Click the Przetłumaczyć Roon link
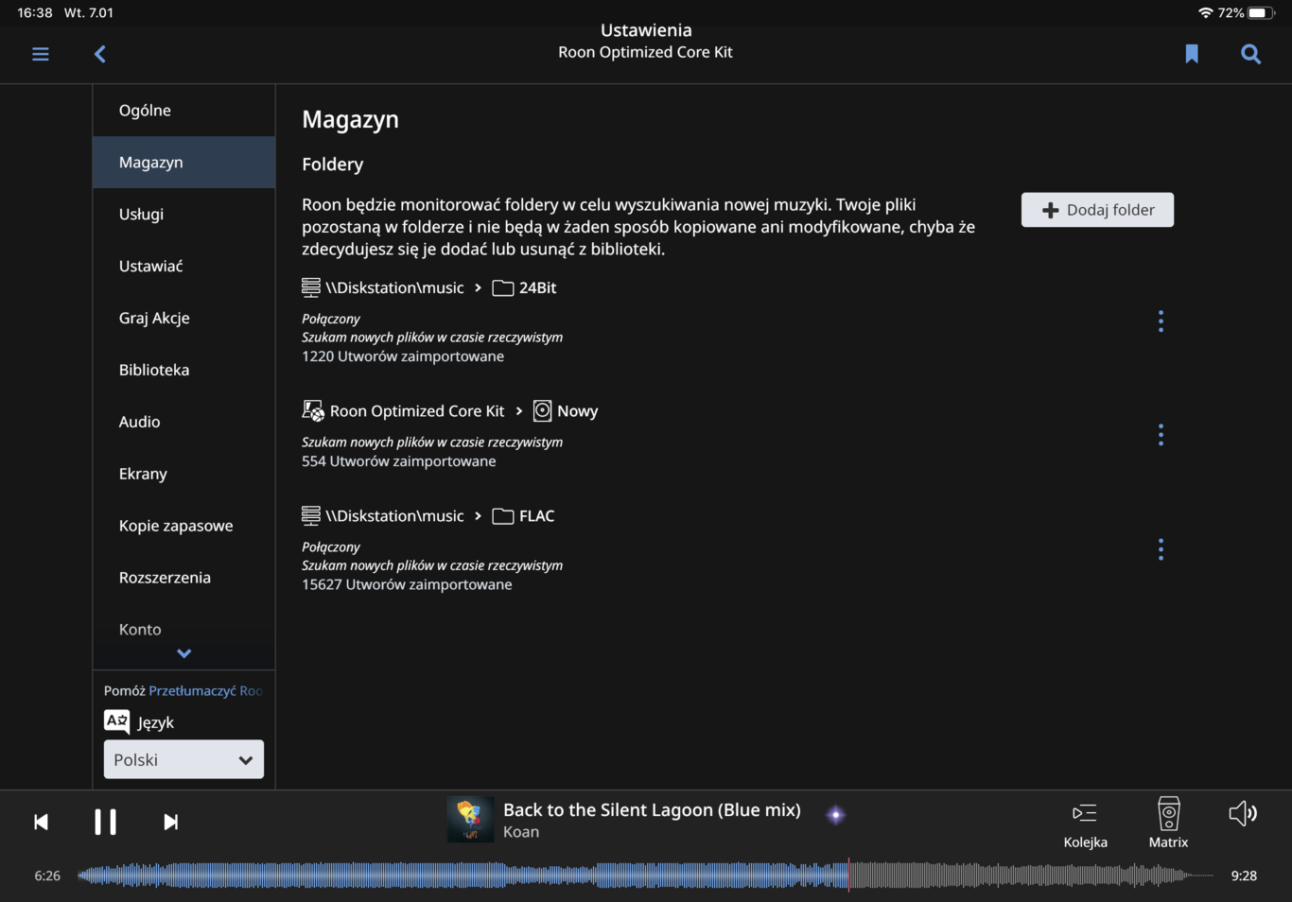Screen dimensions: 1292x902 (205, 691)
